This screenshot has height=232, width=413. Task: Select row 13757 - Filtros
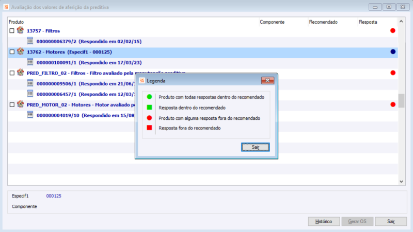pyautogui.click(x=203, y=31)
